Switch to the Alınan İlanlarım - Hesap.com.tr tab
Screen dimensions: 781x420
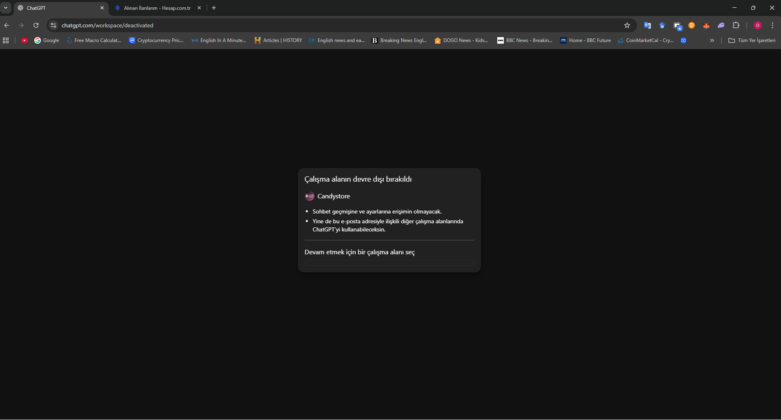[158, 8]
